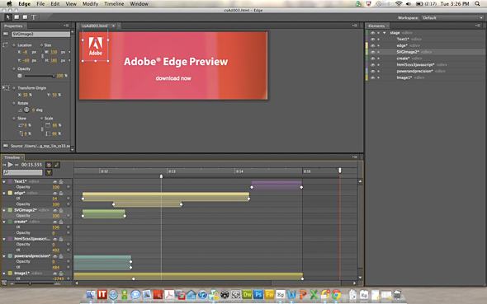487x304 pixels.
Task: Open the Timeline menu
Action: (114, 4)
